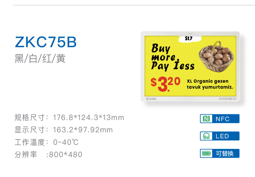Viewport: 255px width, 177px height.
Task: Click the green battery icon
Action: coord(206,154)
